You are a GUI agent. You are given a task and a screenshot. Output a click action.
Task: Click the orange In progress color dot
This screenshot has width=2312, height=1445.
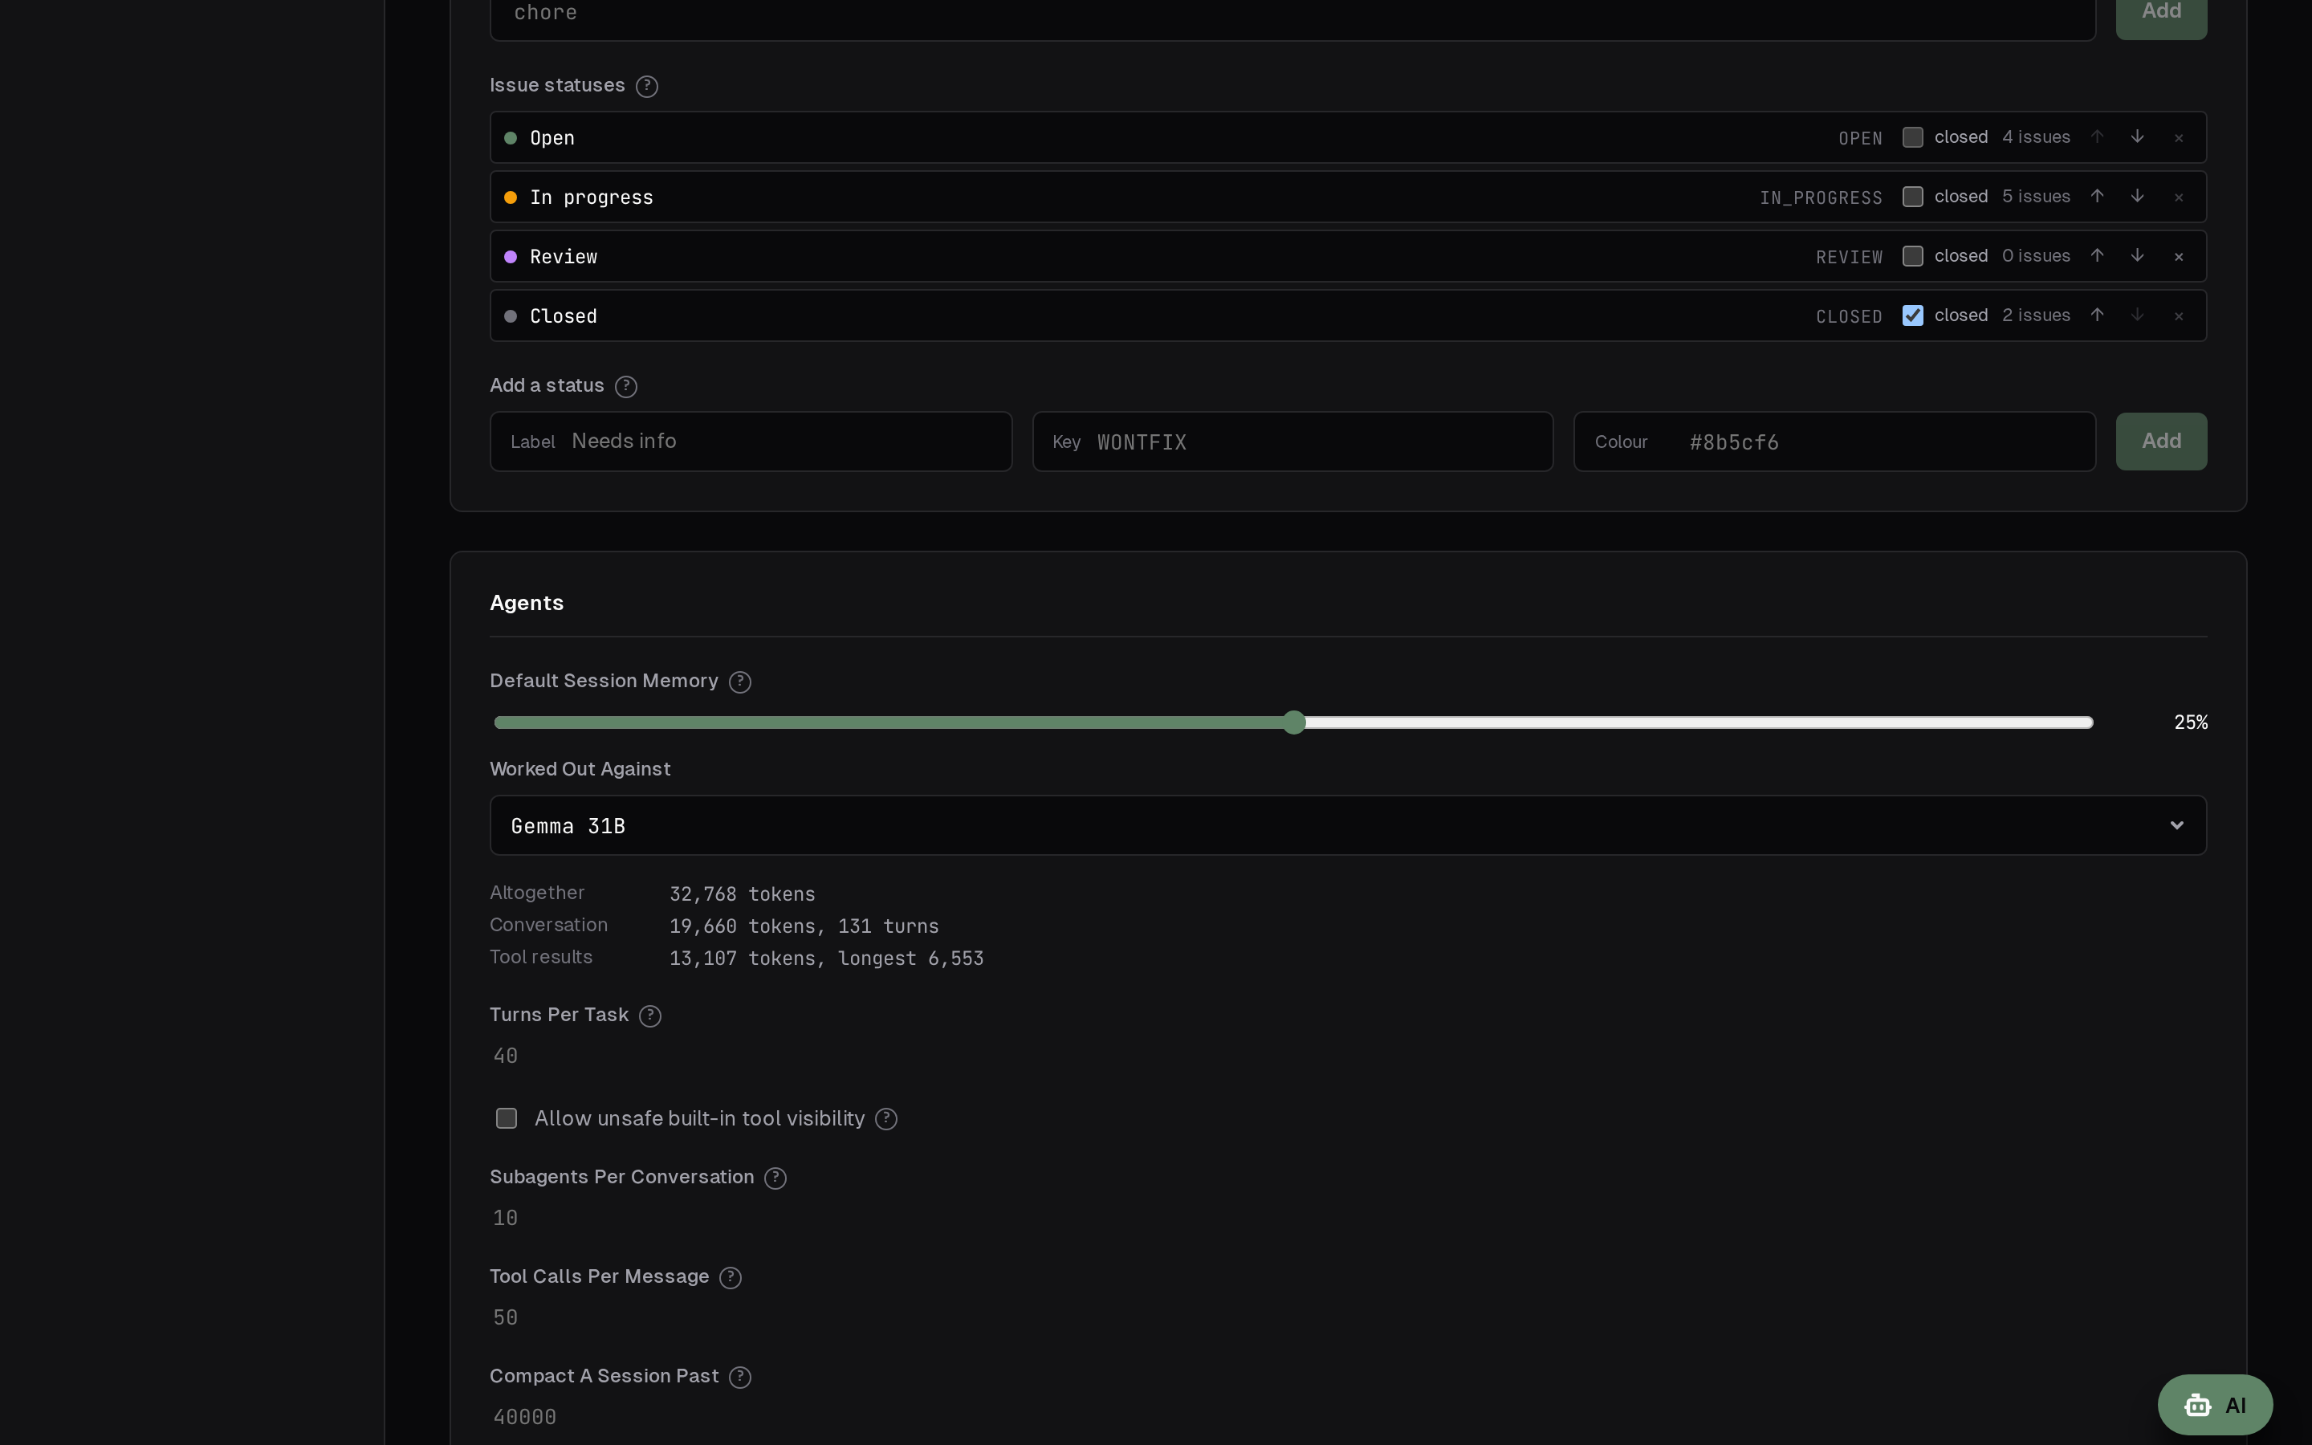(511, 197)
